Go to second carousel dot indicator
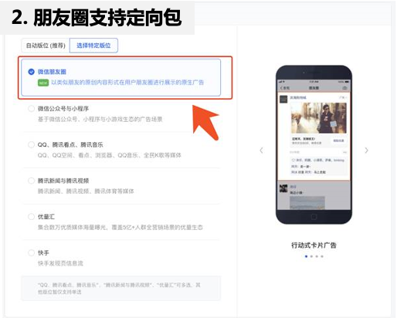 pyautogui.click(x=311, y=256)
